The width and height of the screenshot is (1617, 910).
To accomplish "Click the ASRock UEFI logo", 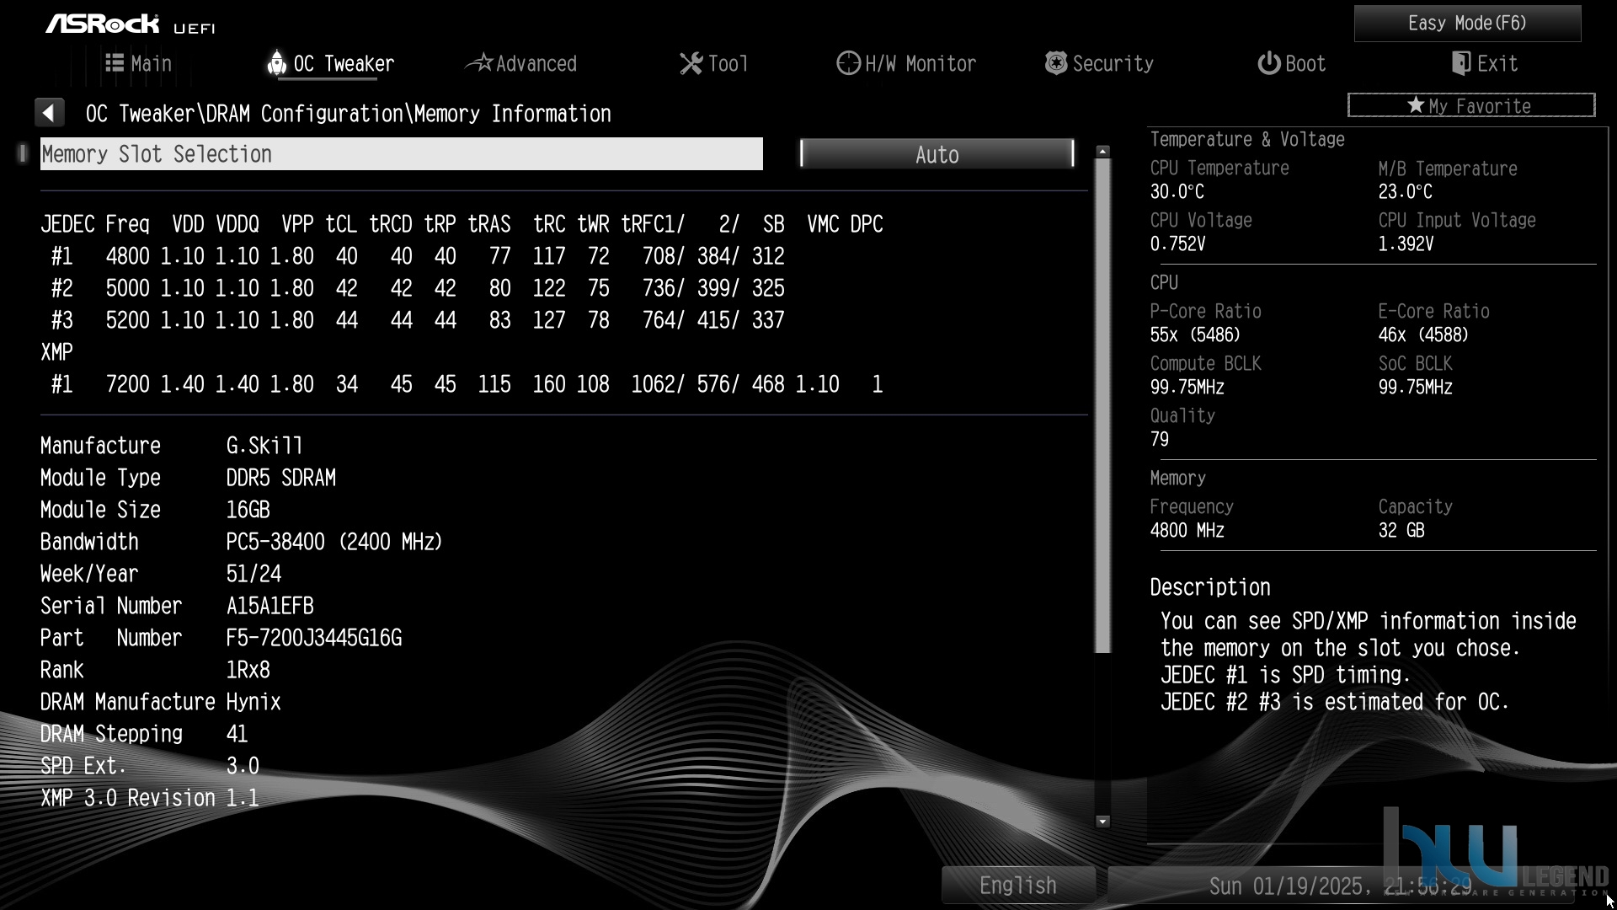I will (131, 24).
